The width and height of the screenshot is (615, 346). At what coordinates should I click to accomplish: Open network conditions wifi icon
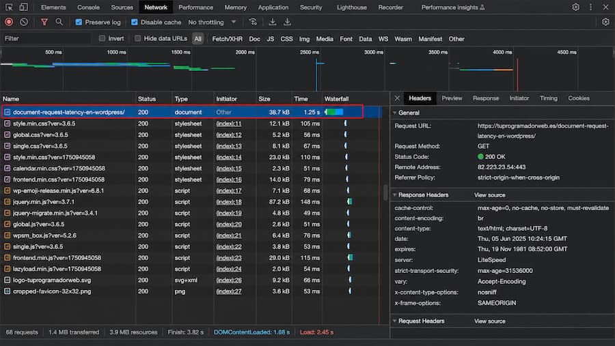253,23
